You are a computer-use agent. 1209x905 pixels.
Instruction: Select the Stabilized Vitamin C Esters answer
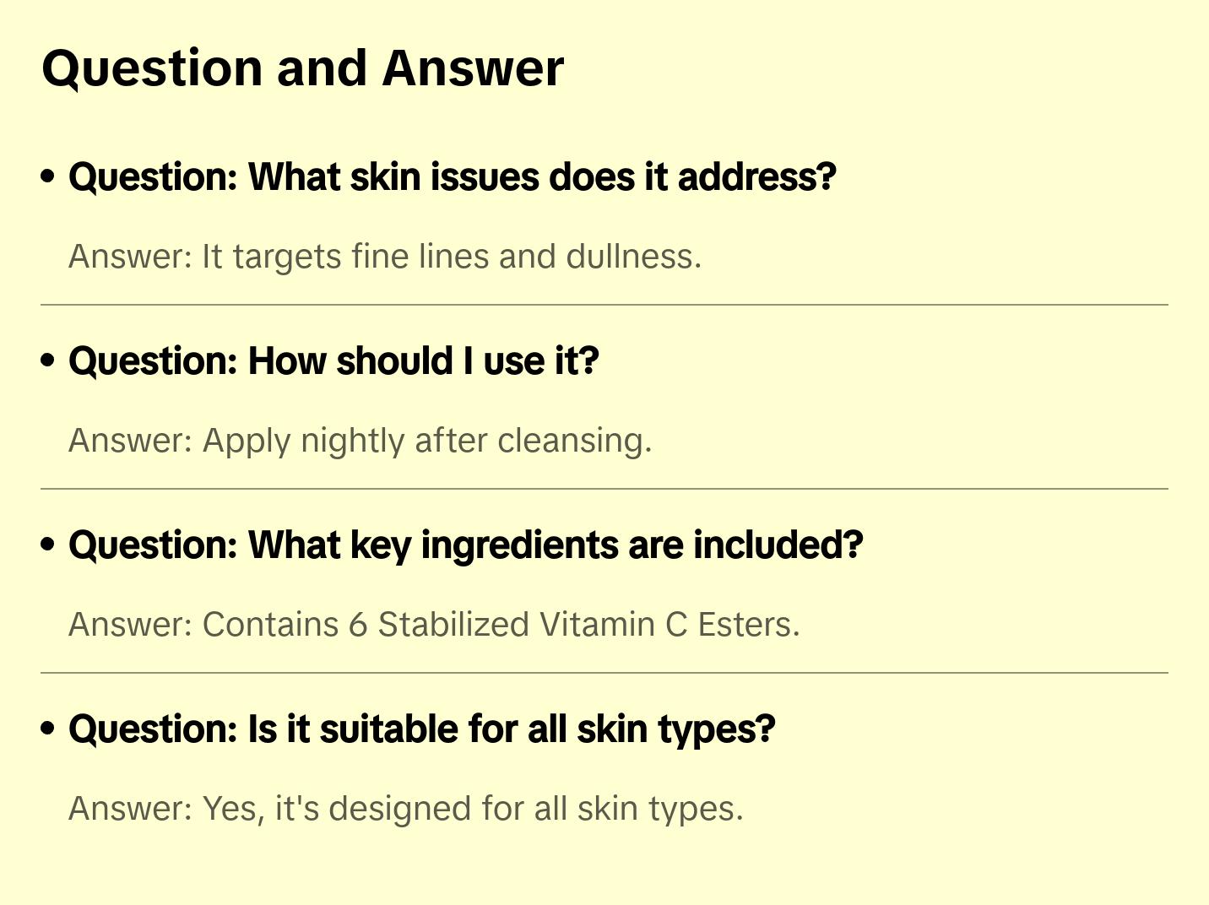(434, 625)
